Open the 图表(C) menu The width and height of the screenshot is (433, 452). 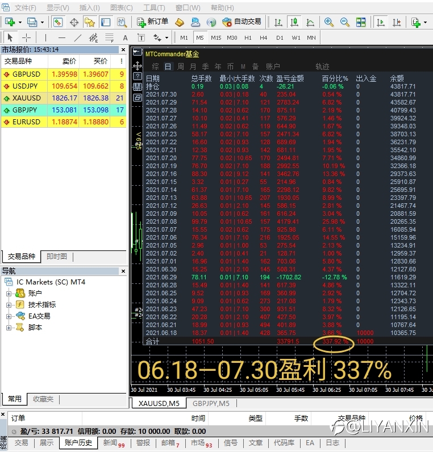(x=122, y=8)
